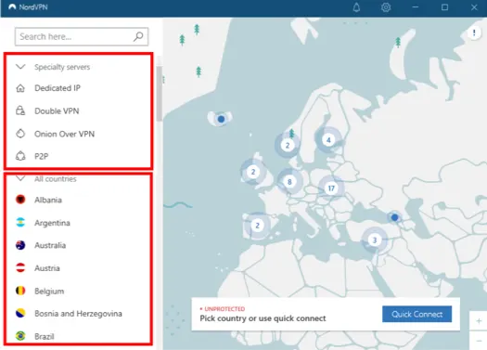Click the exclamation info icon on map
Image resolution: width=487 pixels, height=350 pixels.
(474, 32)
